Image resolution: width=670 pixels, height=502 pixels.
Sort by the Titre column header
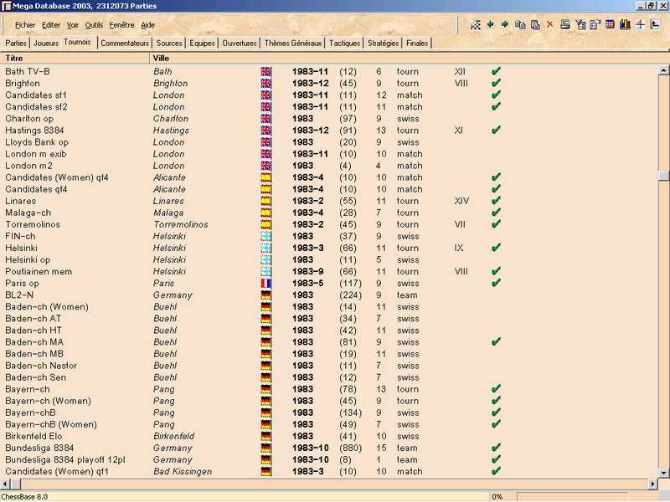coord(75,58)
